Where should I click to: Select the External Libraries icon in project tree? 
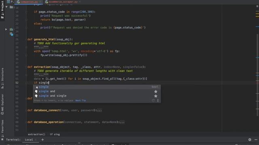tap(11, 29)
